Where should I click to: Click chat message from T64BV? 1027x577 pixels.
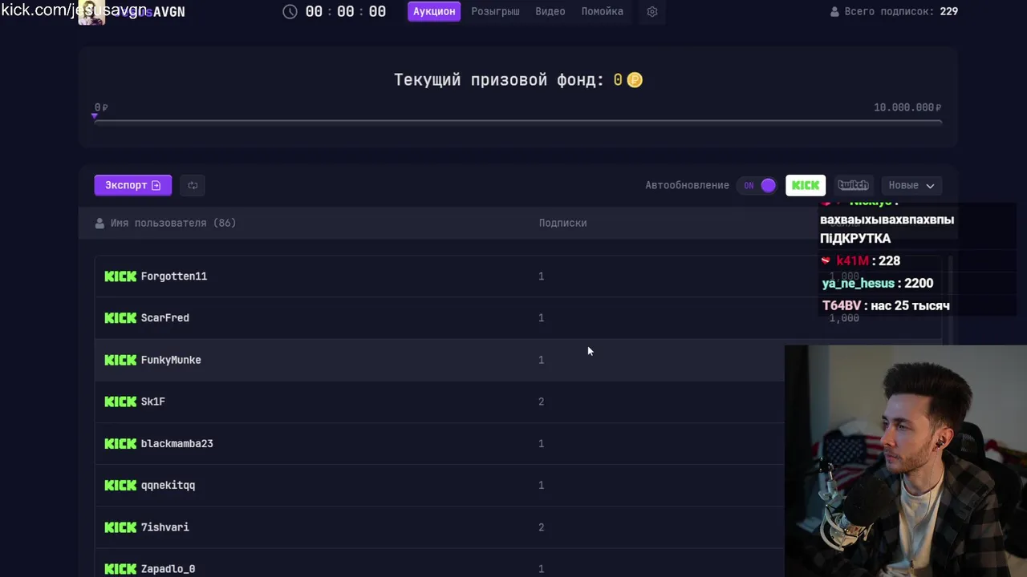pyautogui.click(x=886, y=305)
